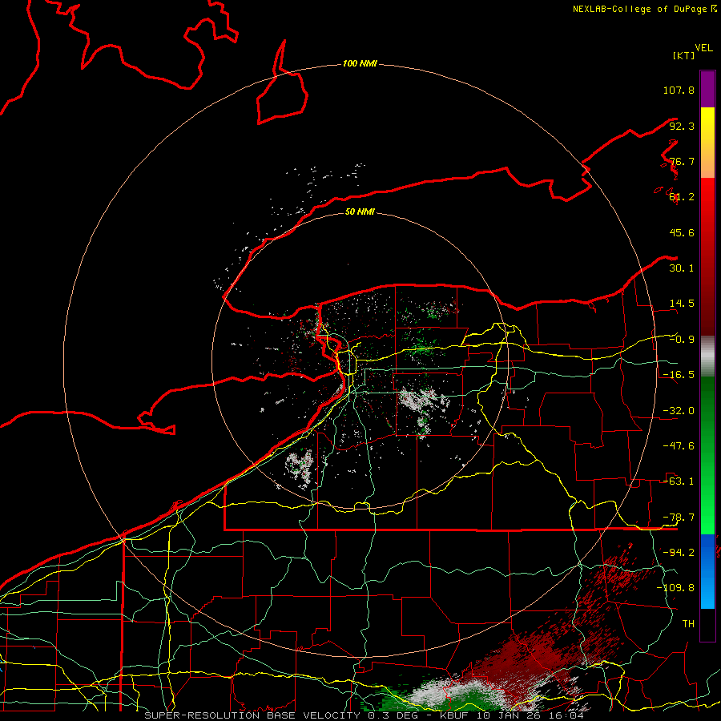This screenshot has width=721, height=721.
Task: Click the -63.1 velocity scale value
Action: [679, 481]
